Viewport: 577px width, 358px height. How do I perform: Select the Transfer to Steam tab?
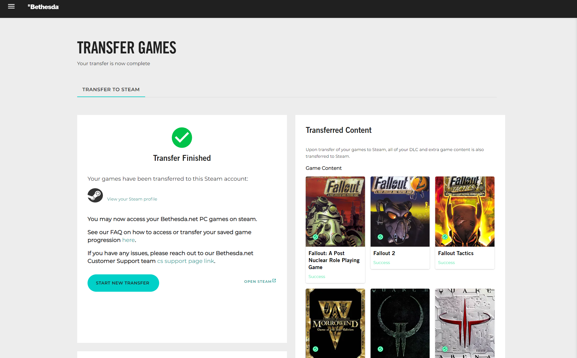(x=110, y=89)
